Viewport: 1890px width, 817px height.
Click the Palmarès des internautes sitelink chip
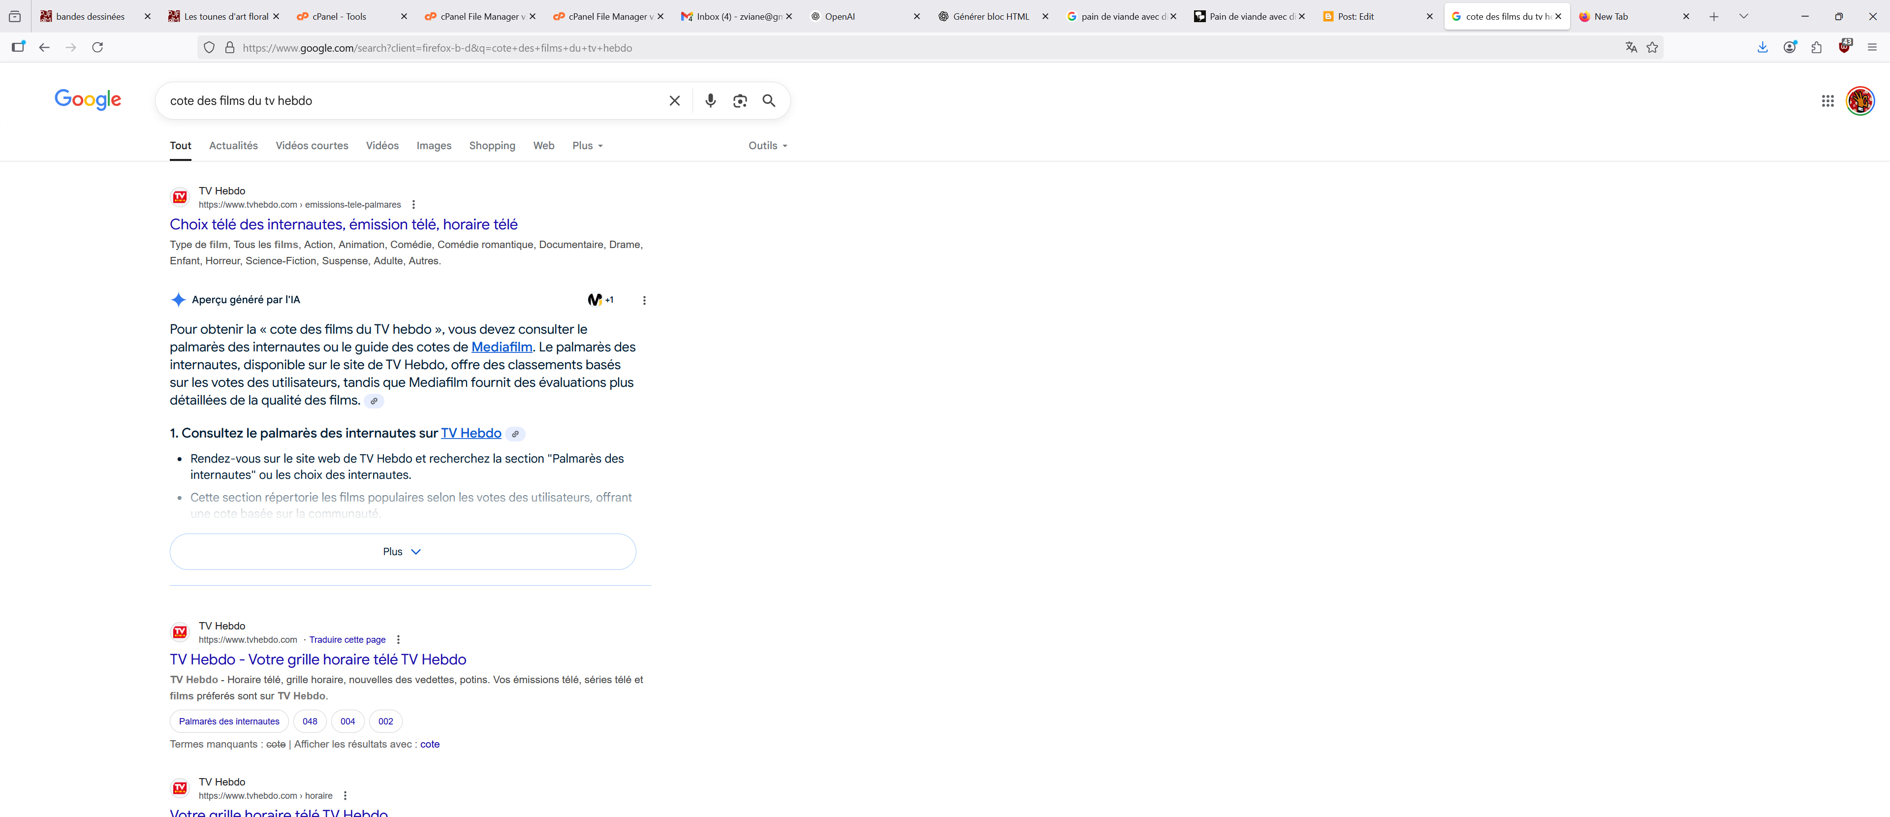tap(229, 721)
